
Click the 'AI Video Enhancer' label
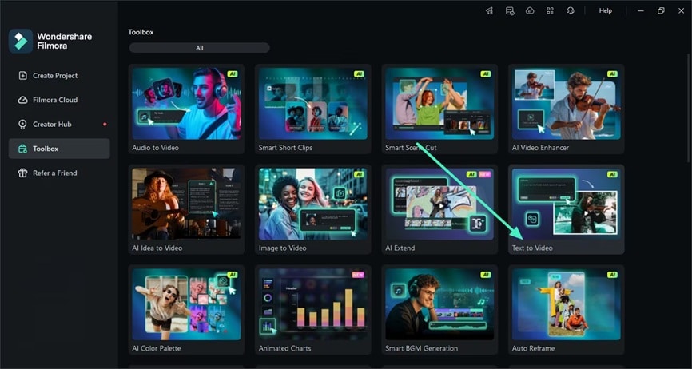click(x=540, y=148)
